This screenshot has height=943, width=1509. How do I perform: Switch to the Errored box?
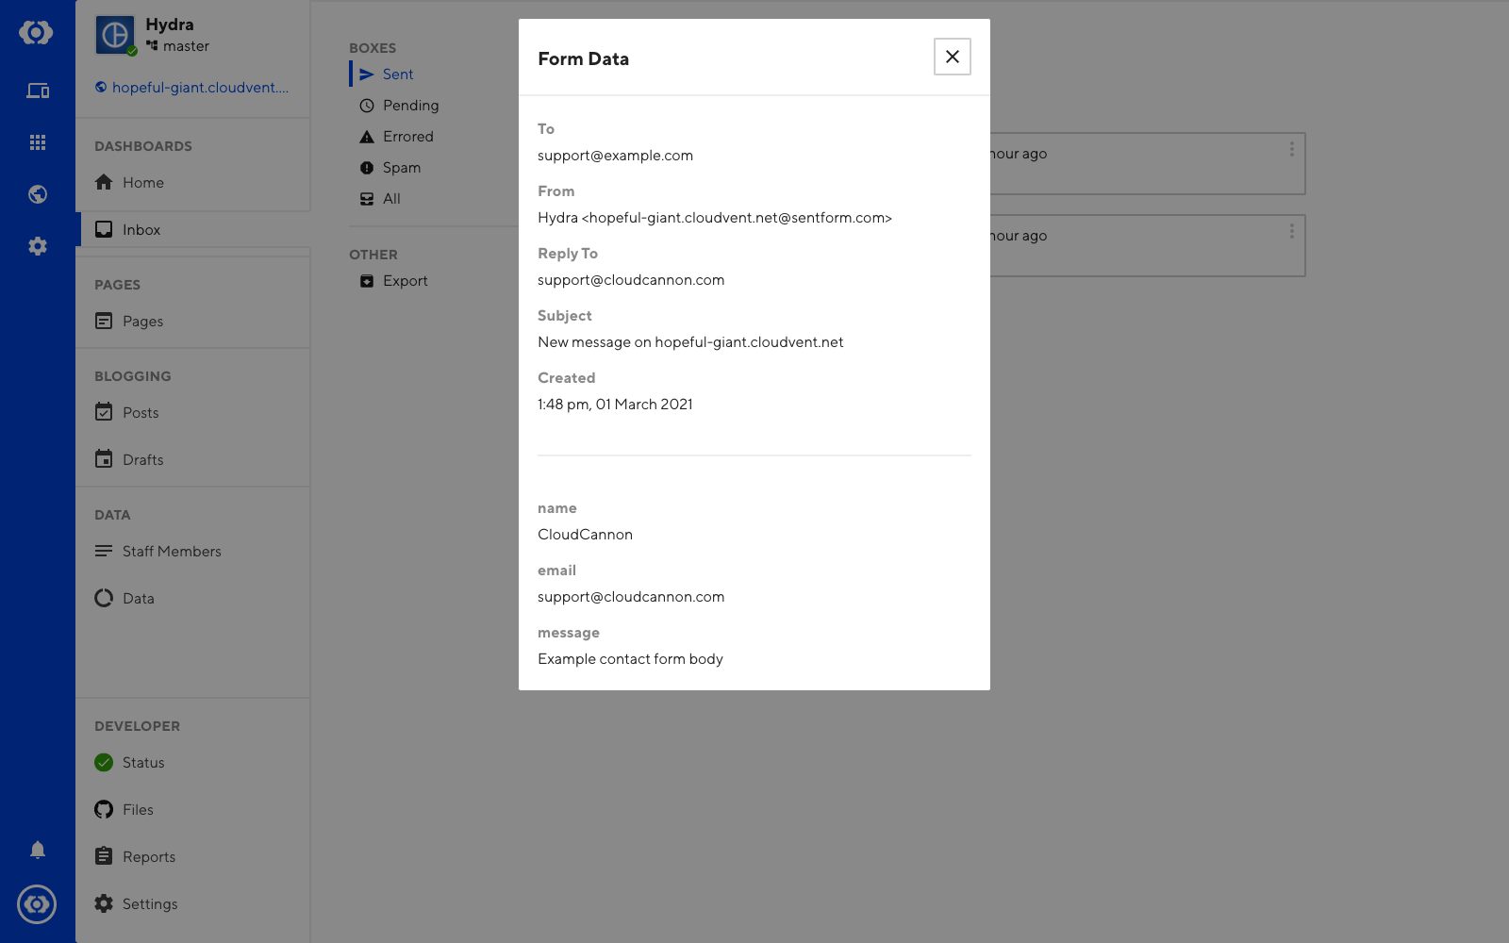tap(407, 137)
